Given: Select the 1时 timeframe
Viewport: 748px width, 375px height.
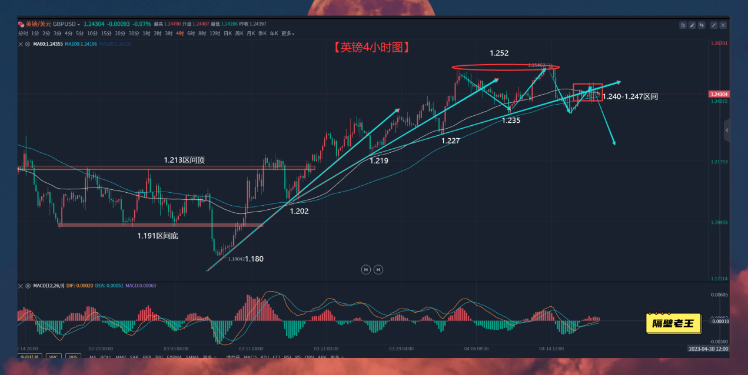Looking at the screenshot, I should click(x=146, y=34).
